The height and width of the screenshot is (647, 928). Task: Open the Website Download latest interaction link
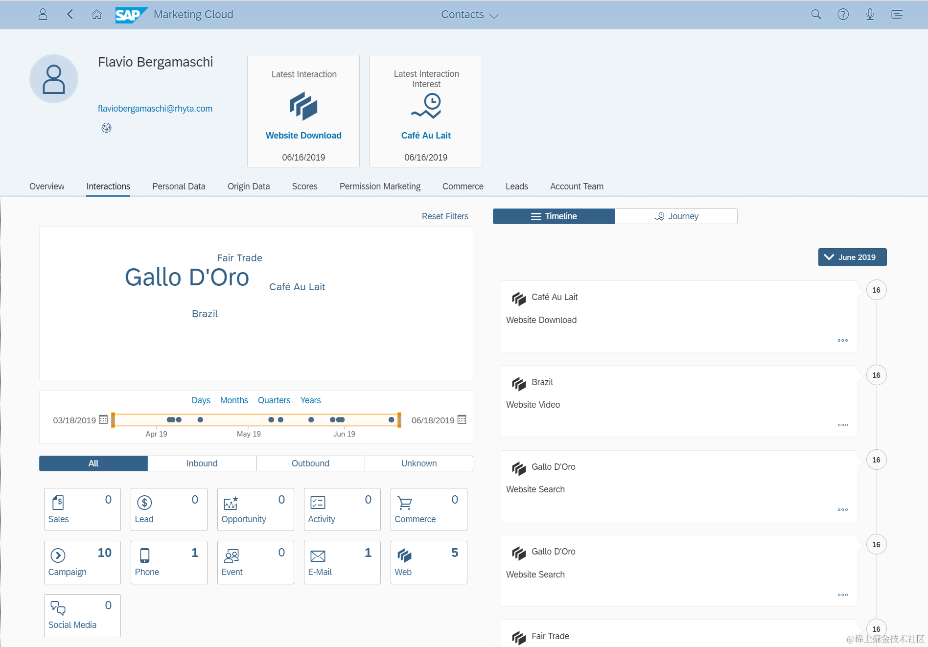point(303,136)
